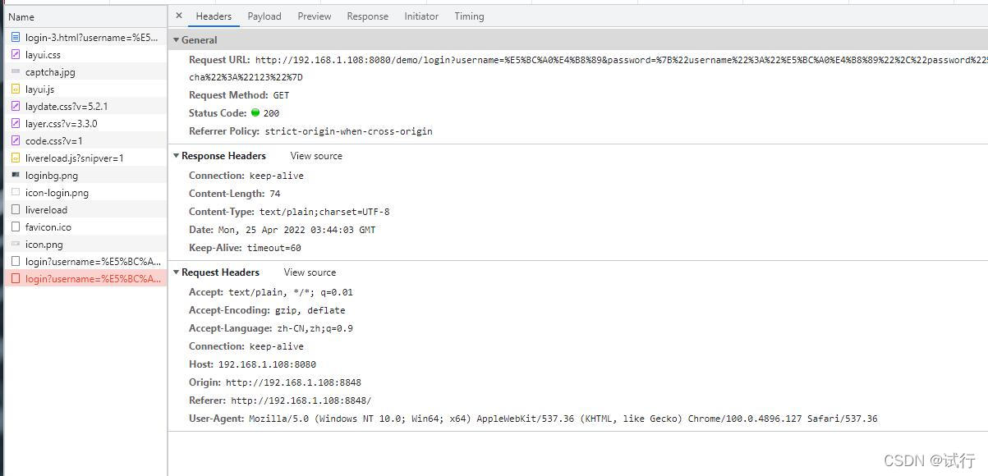Screen dimensions: 988x476
Task: Open the Initiator tab
Action: point(421,16)
